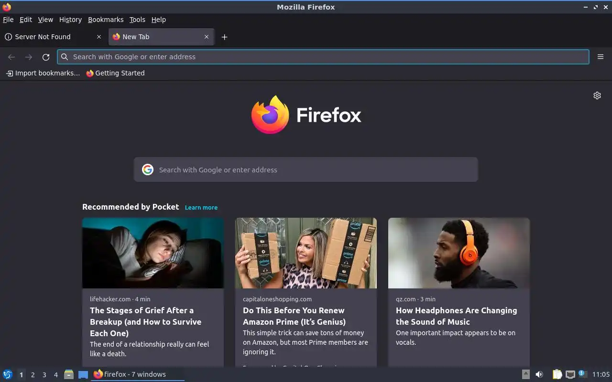Open the orange headphones article thumbnail
The height and width of the screenshot is (382, 612).
[x=459, y=253]
